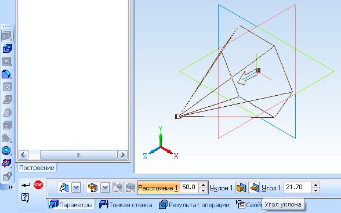Screen dimensions: 341x213
Task: Open the extrusion method dropdown
Action: click(x=105, y=187)
